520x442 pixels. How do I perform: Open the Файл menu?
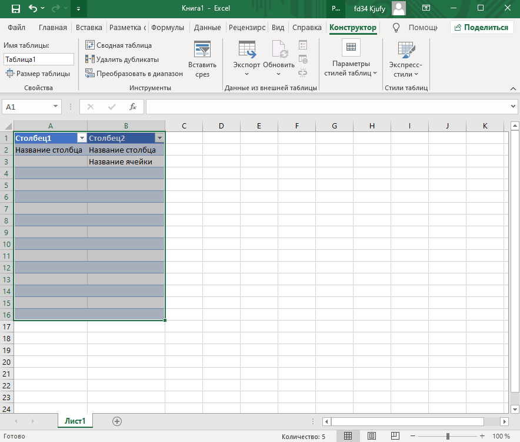click(16, 28)
